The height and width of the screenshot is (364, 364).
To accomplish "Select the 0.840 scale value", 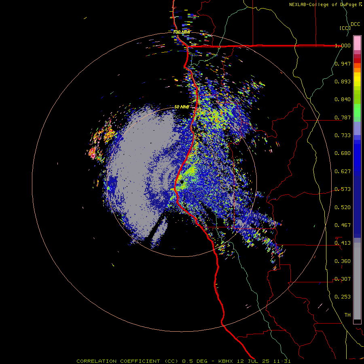I will pos(343,99).
